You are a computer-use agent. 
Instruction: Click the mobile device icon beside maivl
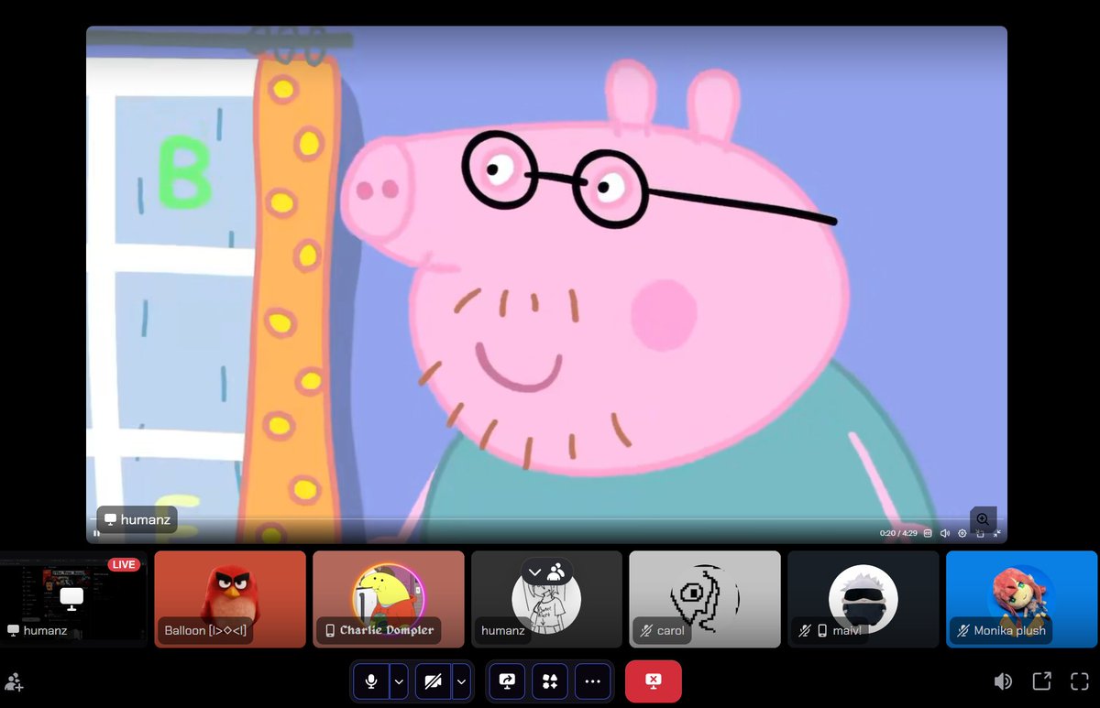click(x=822, y=631)
